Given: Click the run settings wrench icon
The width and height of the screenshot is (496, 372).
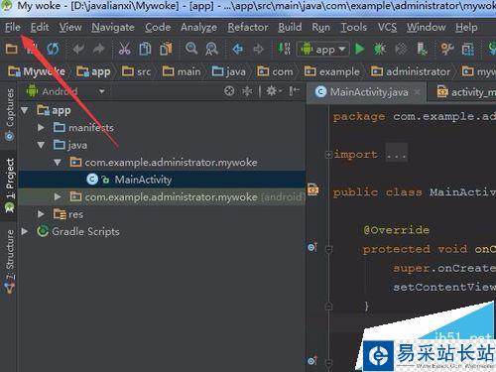Looking at the screenshot, I should coord(446,49).
